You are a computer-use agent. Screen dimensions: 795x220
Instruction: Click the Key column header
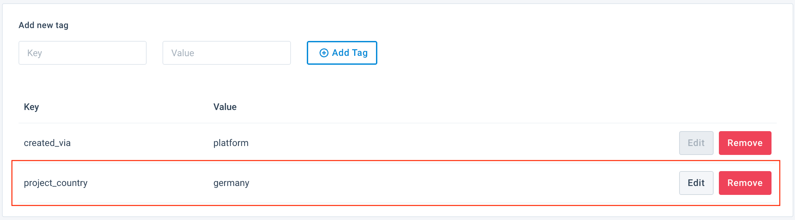pyautogui.click(x=31, y=107)
